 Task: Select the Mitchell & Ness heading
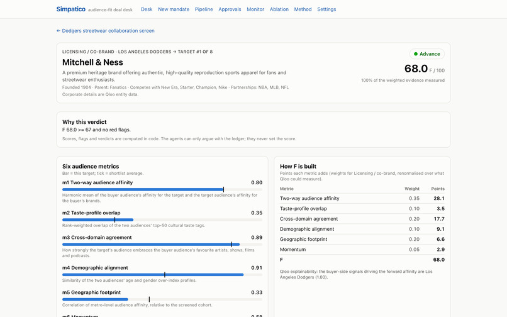click(92, 62)
